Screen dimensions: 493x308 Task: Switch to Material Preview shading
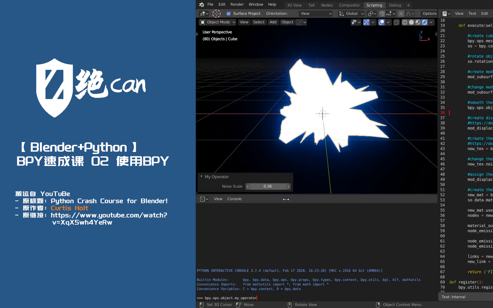point(418,22)
